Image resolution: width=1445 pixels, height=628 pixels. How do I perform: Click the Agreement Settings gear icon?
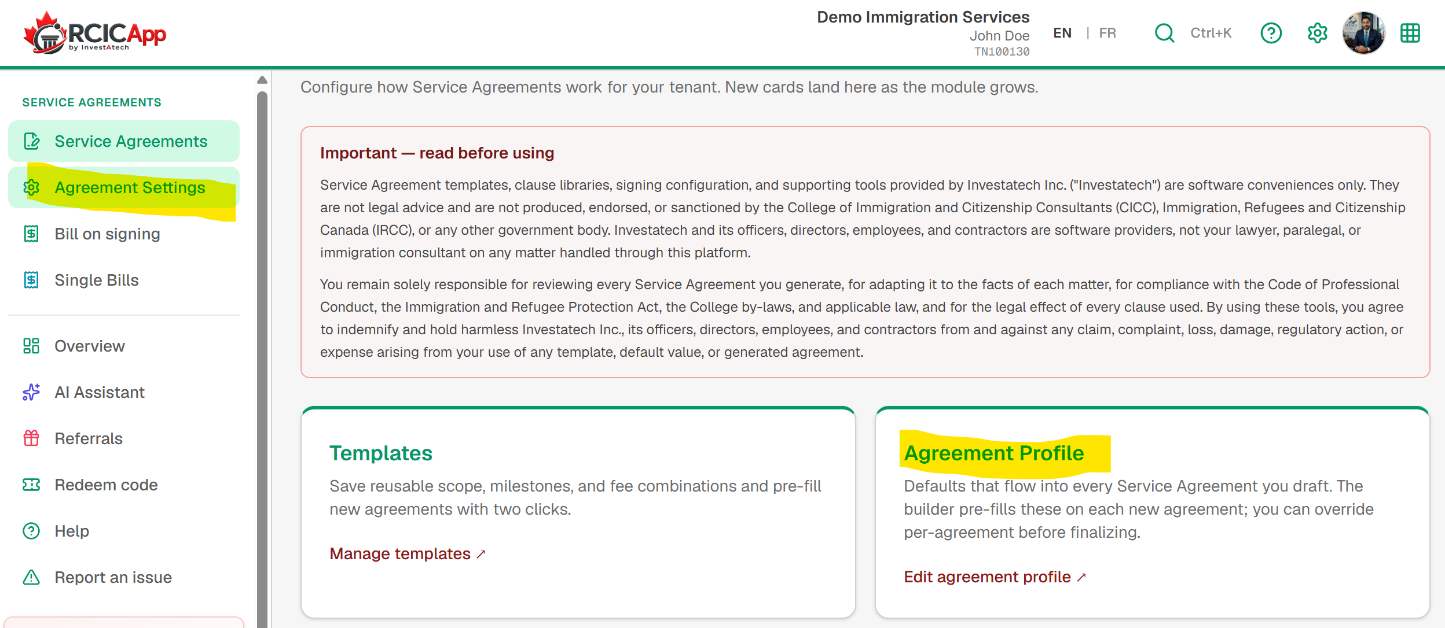[x=31, y=187]
